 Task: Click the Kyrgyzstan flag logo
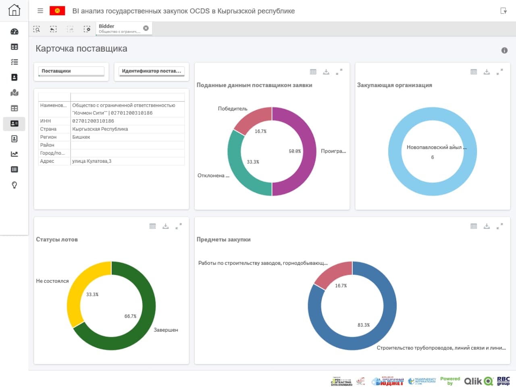(x=57, y=11)
